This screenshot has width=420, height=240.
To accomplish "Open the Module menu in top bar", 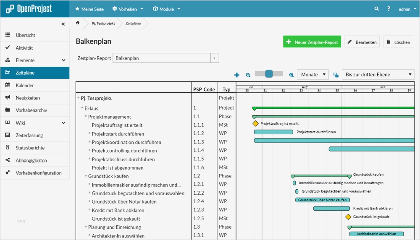I will click(167, 9).
